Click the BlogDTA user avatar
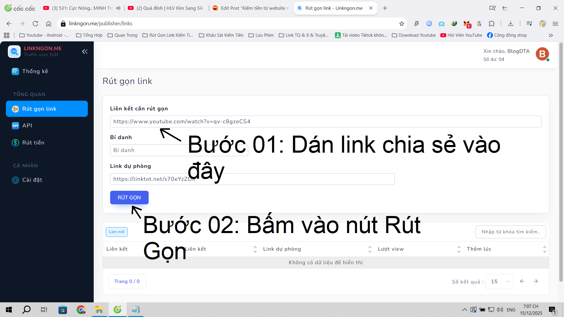564x317 pixels. (542, 54)
